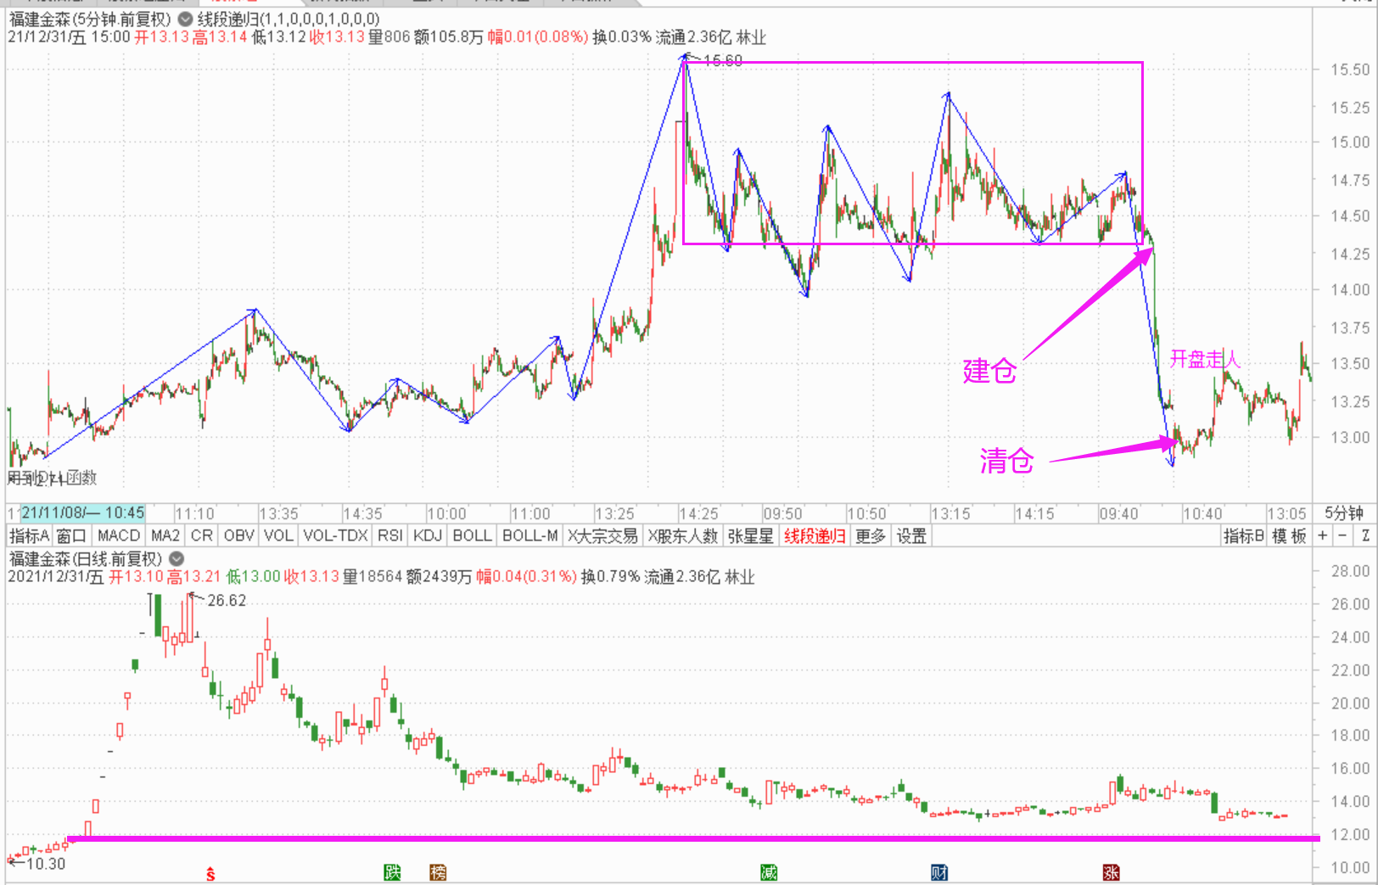Click the plus zoom-in button
Image resolution: width=1378 pixels, height=885 pixels.
pos(1322,535)
